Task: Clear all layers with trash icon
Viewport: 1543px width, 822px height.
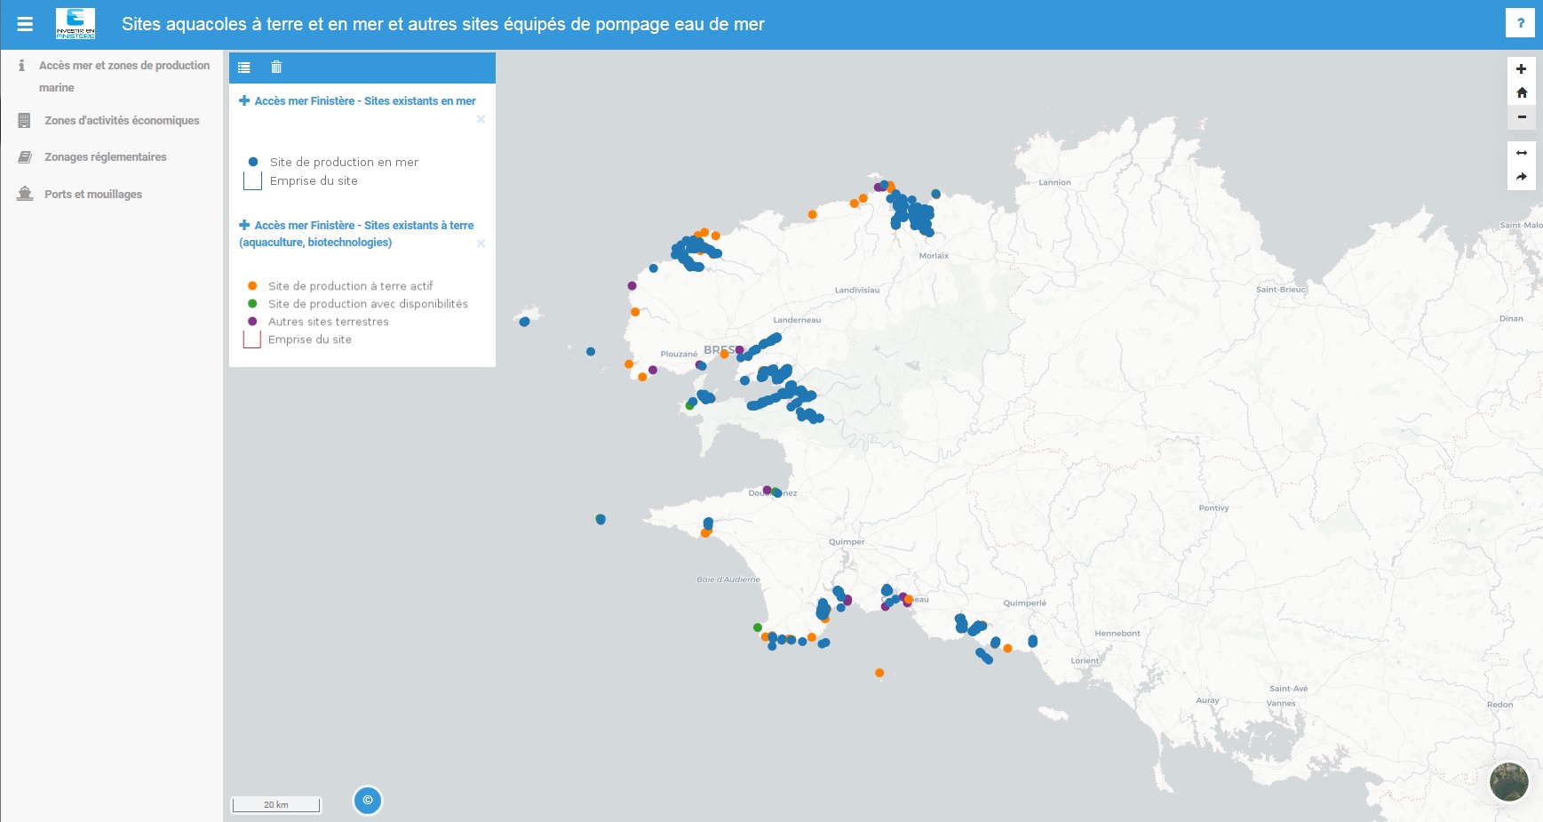Action: pos(276,68)
